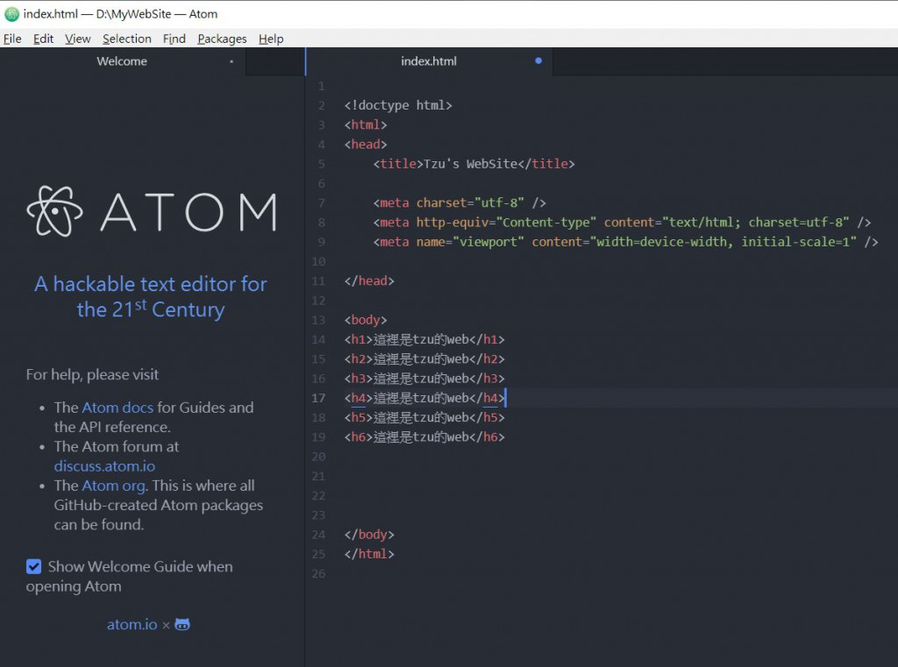
Task: Click the <h3> heading line
Action: pyautogui.click(x=424, y=379)
